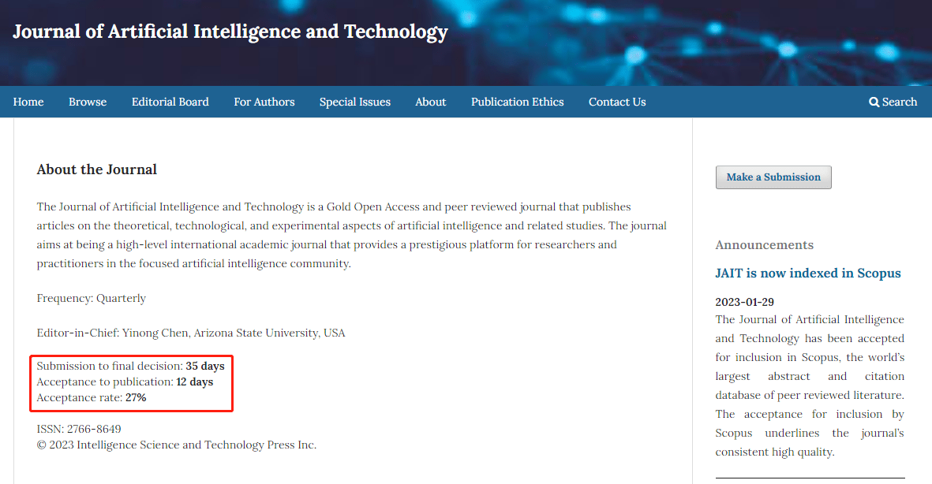Open the For Authors menu
The image size is (932, 484).
264,102
